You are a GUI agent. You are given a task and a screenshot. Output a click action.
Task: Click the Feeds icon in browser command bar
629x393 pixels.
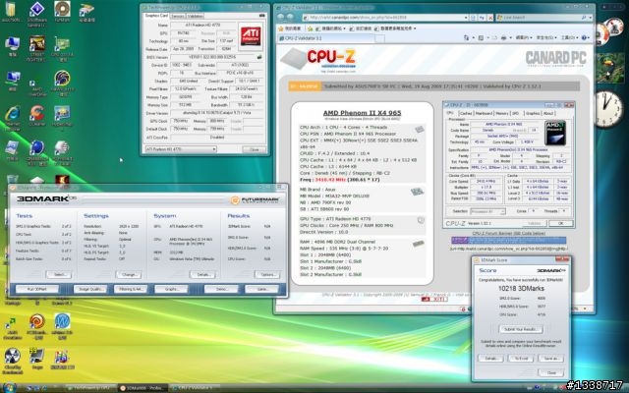[x=481, y=37]
